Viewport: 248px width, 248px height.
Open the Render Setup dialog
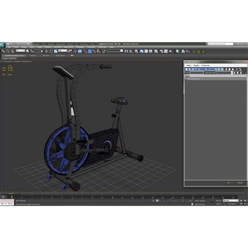[x=162, y=51]
